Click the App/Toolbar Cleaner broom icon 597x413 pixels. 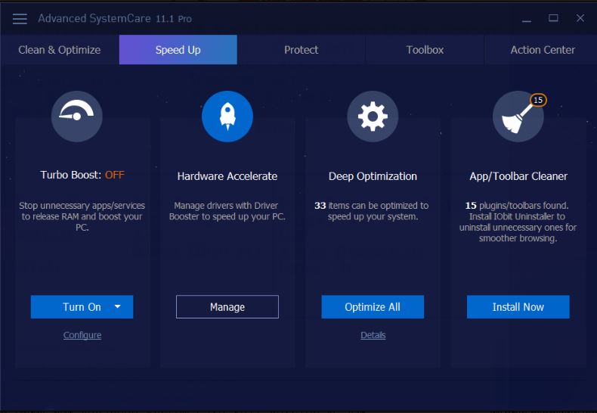point(518,116)
